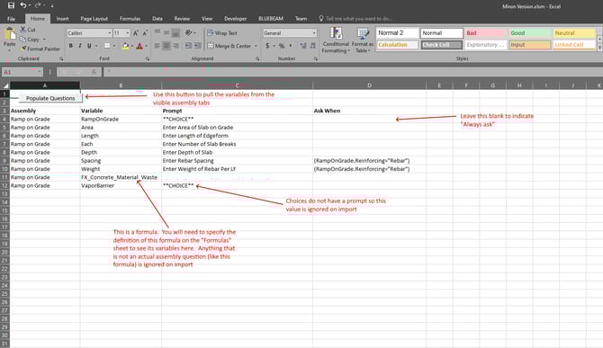Switch to the Page Layout tab
603x348 pixels.
[x=94, y=19]
